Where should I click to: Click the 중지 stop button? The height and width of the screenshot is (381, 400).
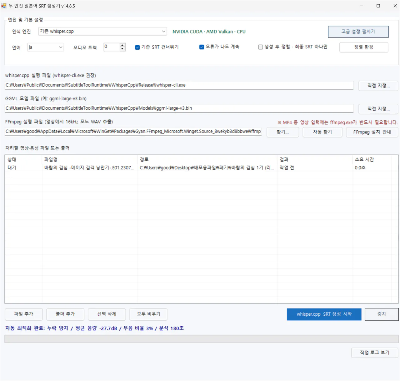[382, 314]
